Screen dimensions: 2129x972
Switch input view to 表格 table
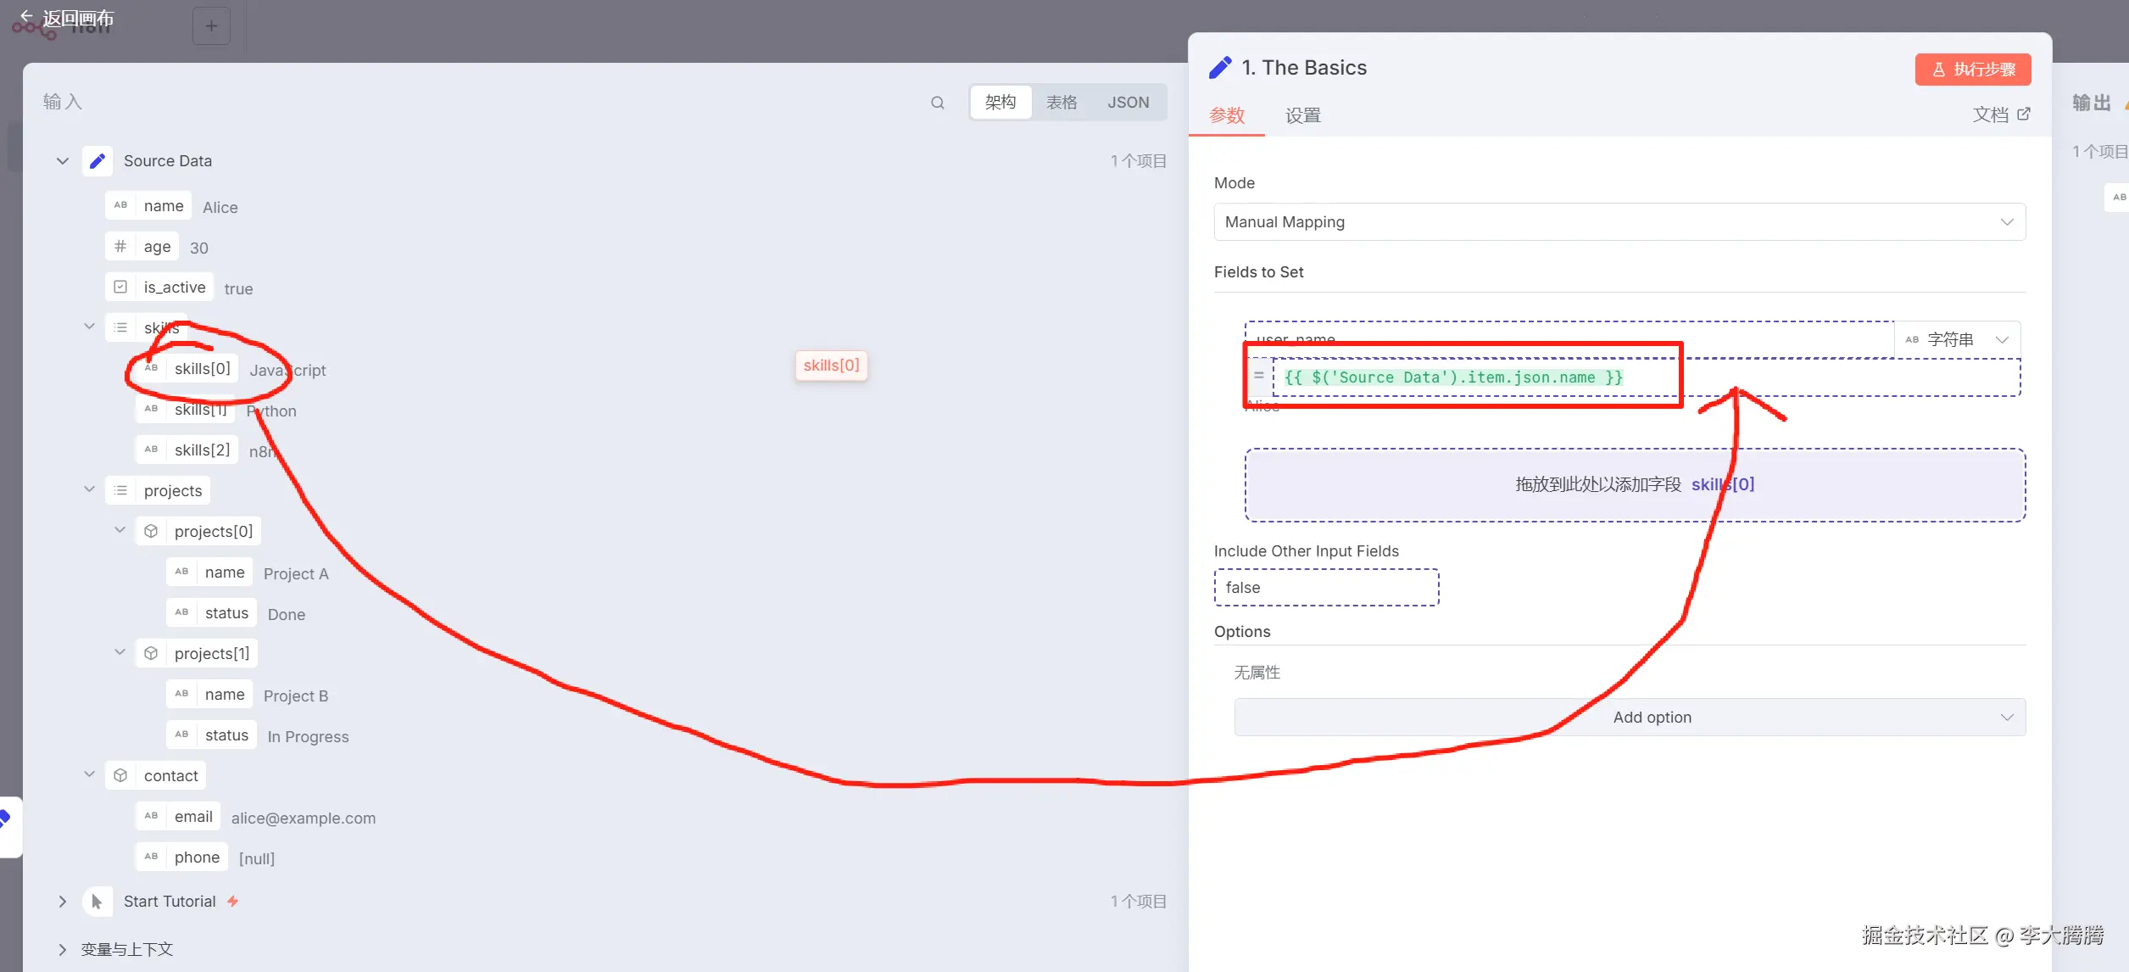(x=1061, y=103)
